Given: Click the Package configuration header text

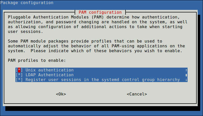Looking at the screenshot, I should (x=27, y=3).
